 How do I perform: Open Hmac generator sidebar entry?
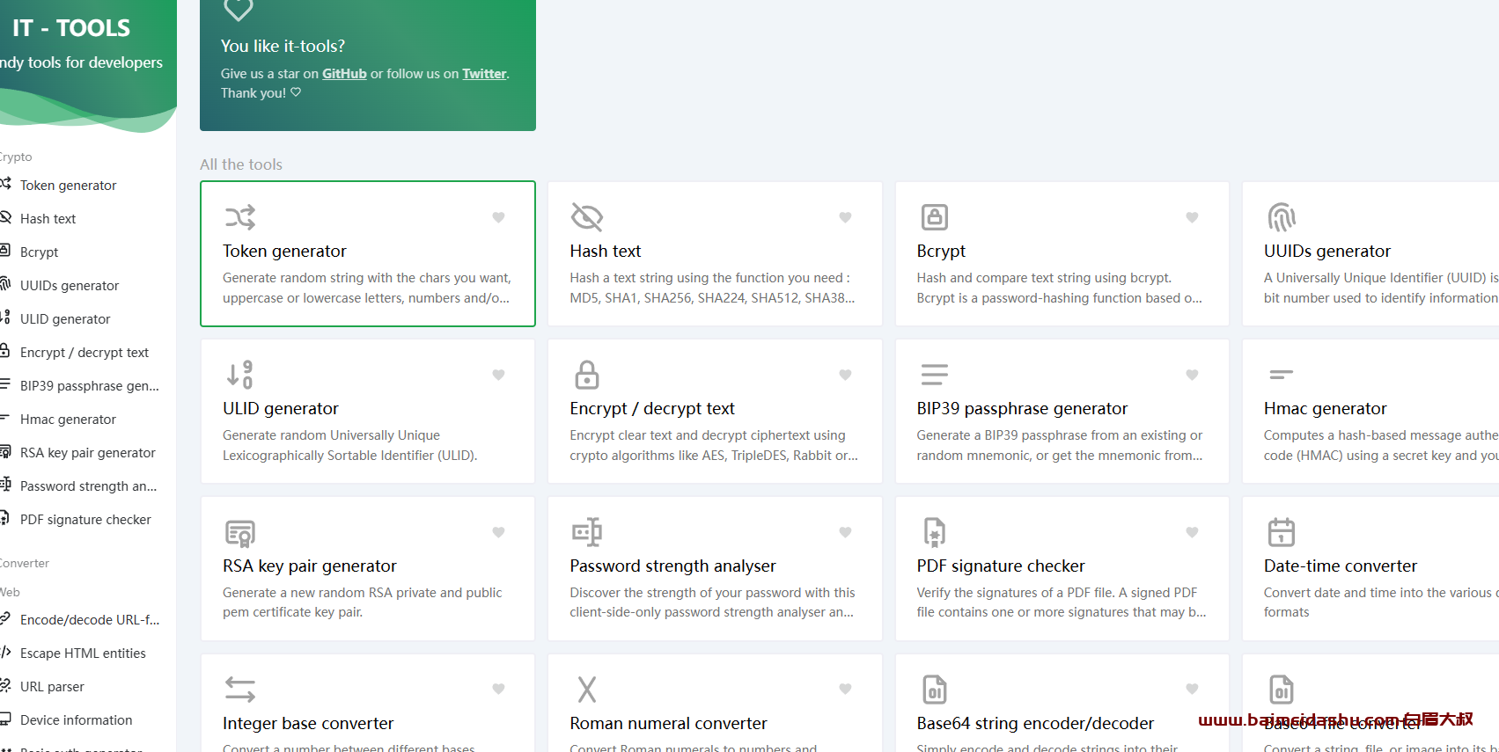click(x=68, y=419)
